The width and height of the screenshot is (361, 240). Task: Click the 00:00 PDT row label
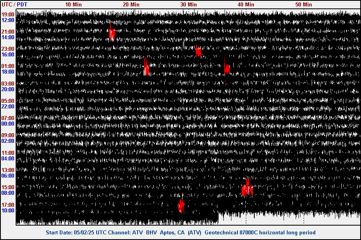[x=8, y=124]
